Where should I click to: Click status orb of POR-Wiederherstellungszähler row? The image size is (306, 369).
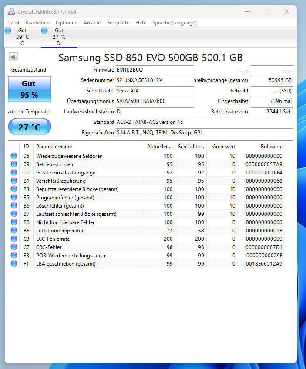pyautogui.click(x=14, y=255)
